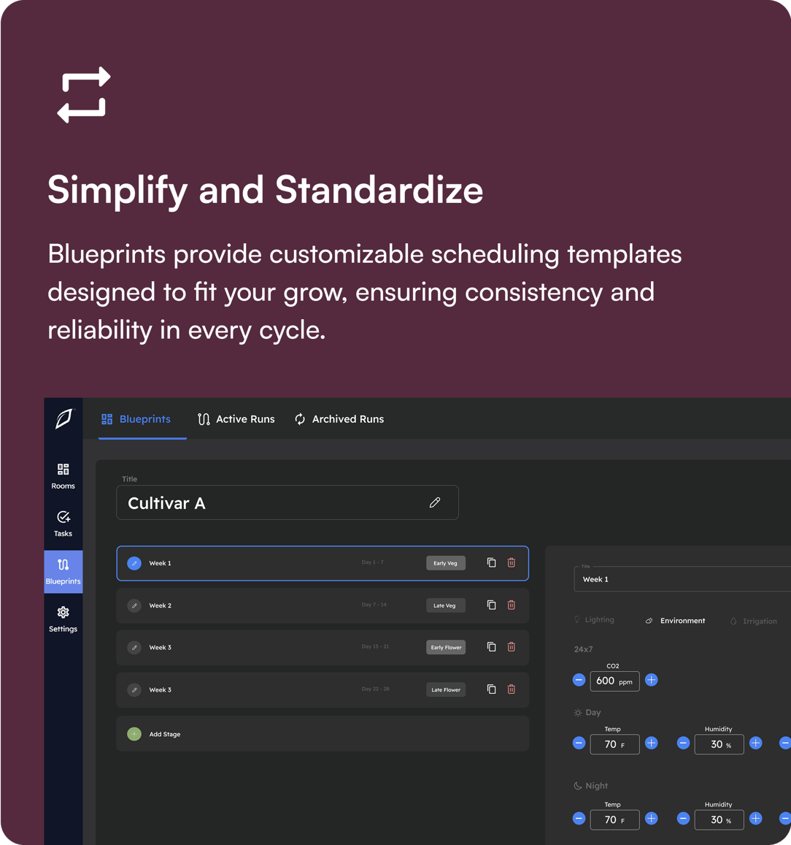
Task: Edit Week 2 stage pencil circle
Action: pyautogui.click(x=134, y=605)
